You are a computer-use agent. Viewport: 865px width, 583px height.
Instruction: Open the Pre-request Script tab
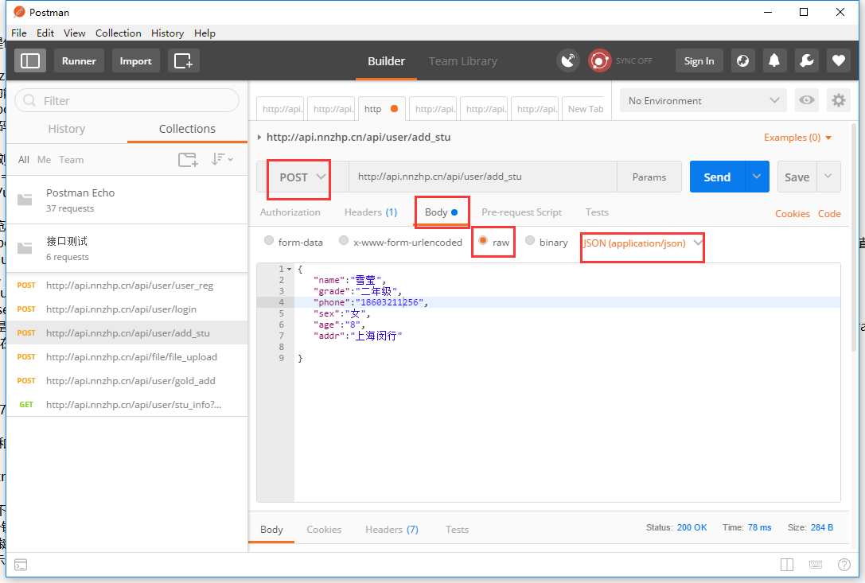521,212
